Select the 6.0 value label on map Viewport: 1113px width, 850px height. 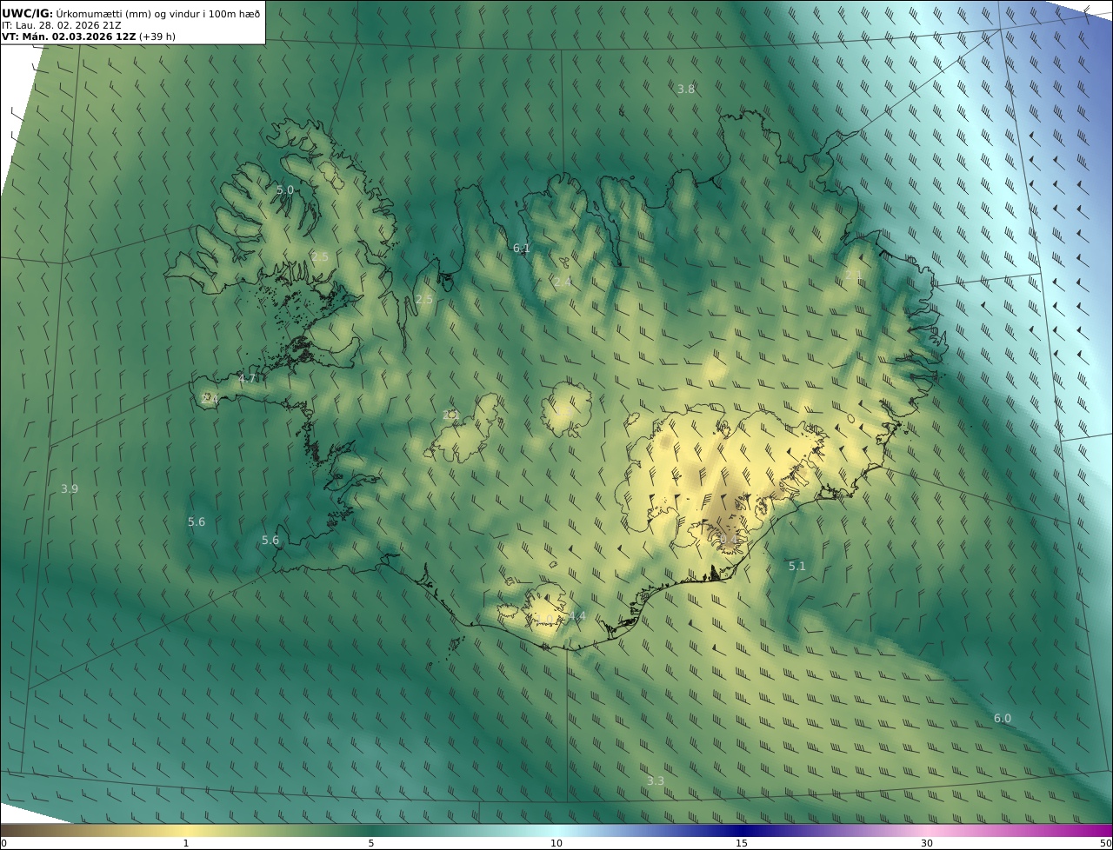point(1003,719)
